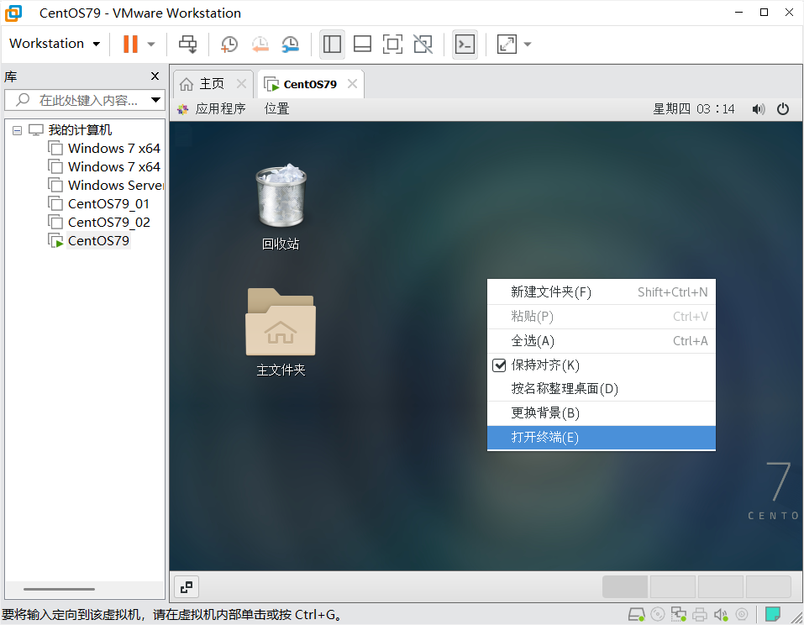Viewport: 804px width, 625px height.
Task: Click the clock in the GNOME top bar
Action: (x=693, y=108)
